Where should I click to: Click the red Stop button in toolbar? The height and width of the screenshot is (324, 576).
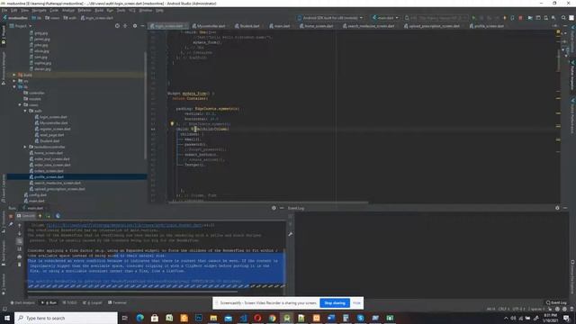[520, 18]
